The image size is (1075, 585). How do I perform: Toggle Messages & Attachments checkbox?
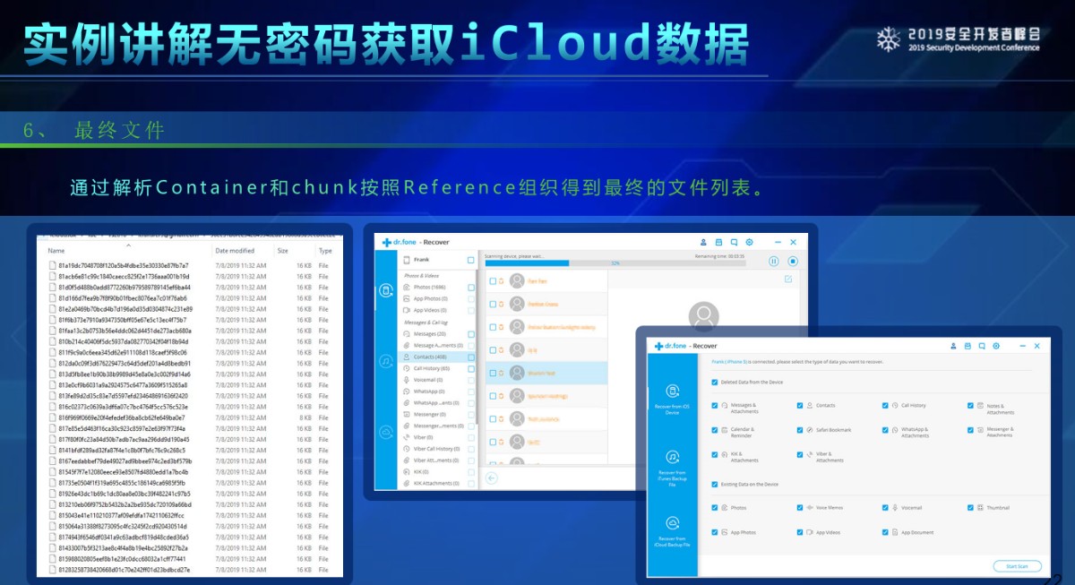click(x=714, y=405)
